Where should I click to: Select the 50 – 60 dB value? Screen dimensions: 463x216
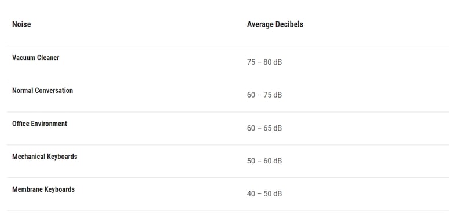point(264,161)
